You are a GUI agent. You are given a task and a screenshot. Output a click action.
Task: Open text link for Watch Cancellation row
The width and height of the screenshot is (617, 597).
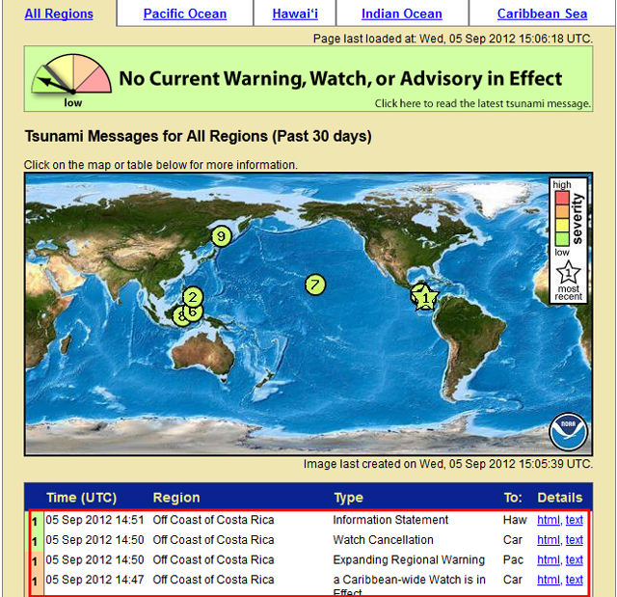575,540
